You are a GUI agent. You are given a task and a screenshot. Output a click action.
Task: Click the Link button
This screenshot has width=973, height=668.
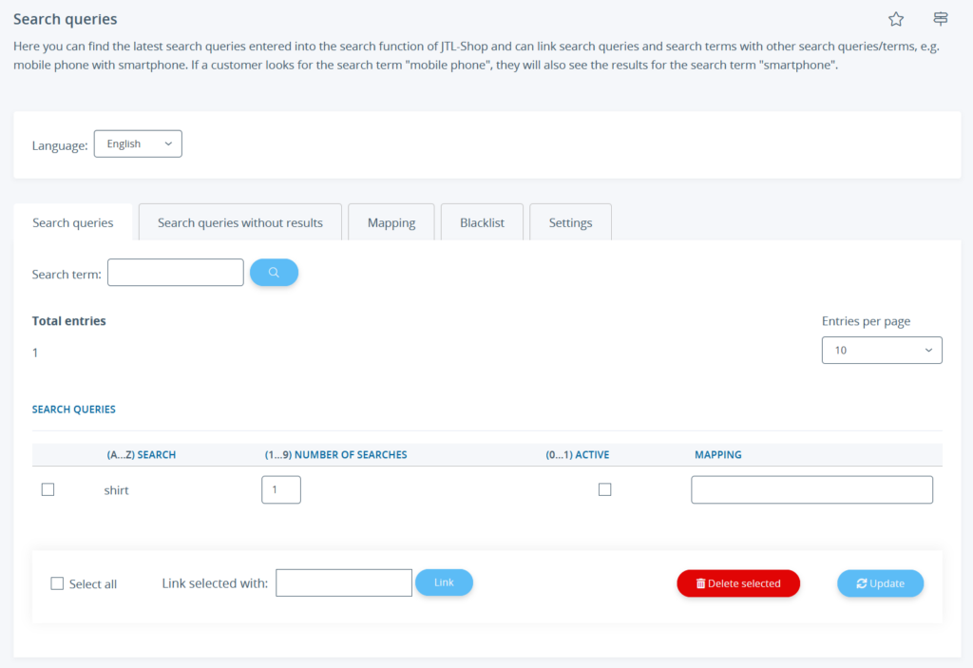click(x=444, y=583)
